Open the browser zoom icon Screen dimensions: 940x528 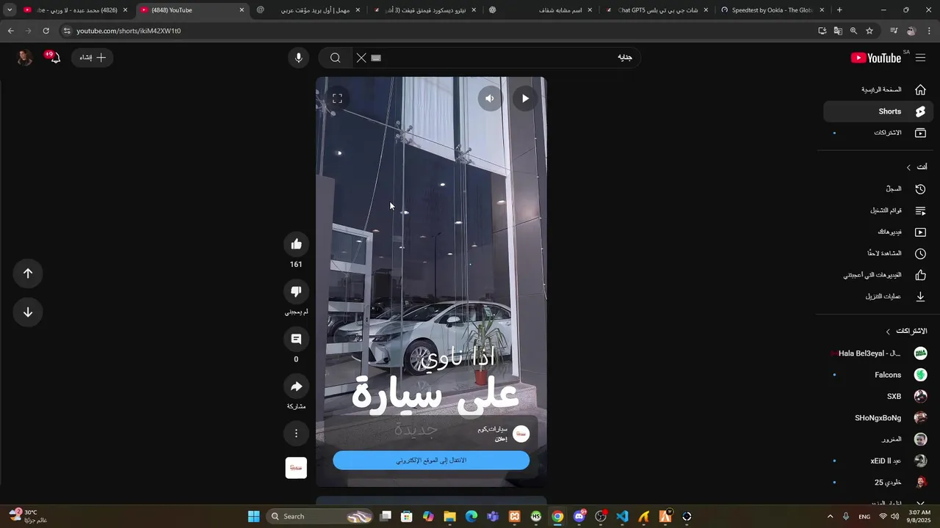[853, 31]
